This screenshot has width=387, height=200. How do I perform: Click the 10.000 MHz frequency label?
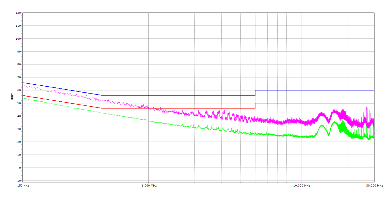302,186
